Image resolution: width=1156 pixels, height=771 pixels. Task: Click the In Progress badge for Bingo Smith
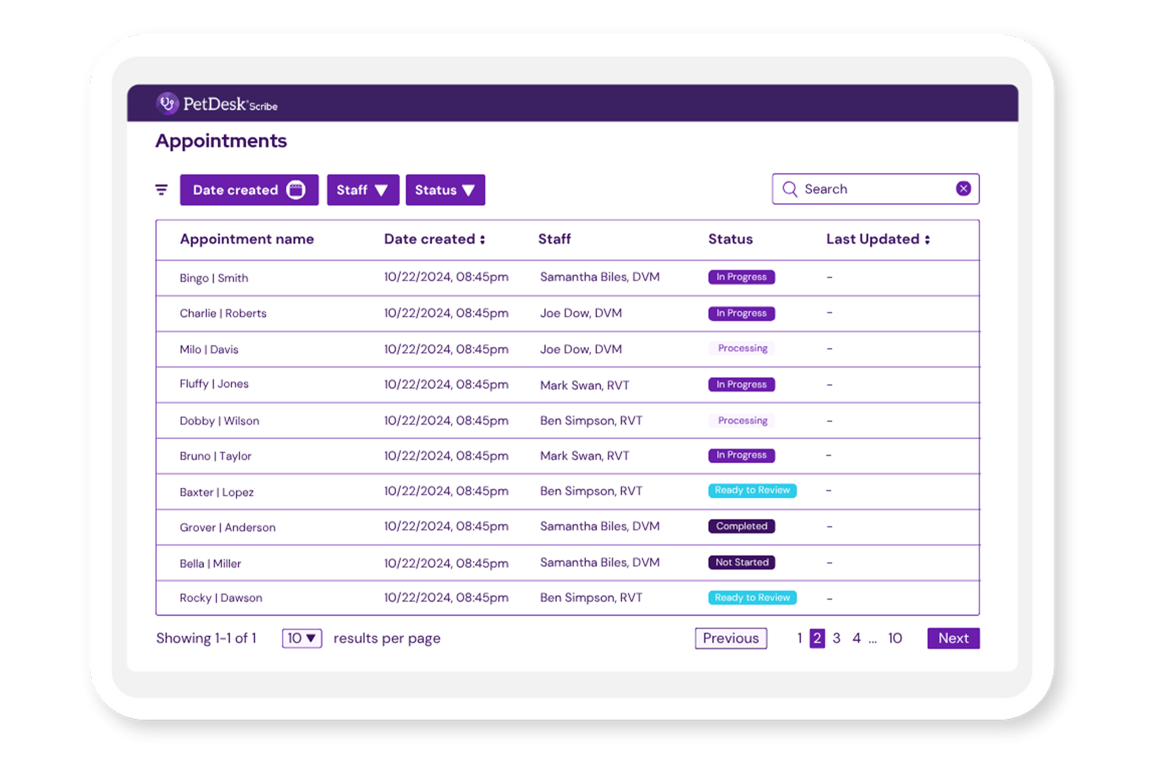[x=741, y=277]
